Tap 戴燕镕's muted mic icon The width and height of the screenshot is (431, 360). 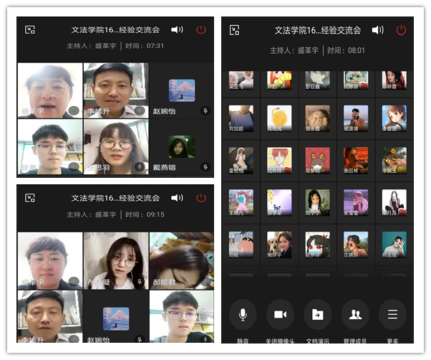click(x=205, y=167)
